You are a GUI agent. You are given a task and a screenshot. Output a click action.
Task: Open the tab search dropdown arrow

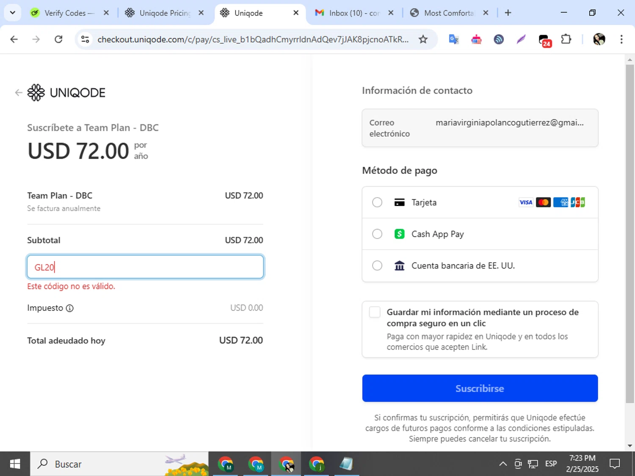tap(13, 13)
